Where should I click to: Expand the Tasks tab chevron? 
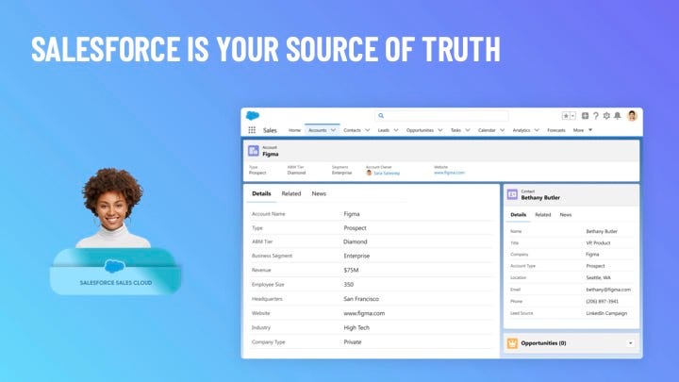468,130
